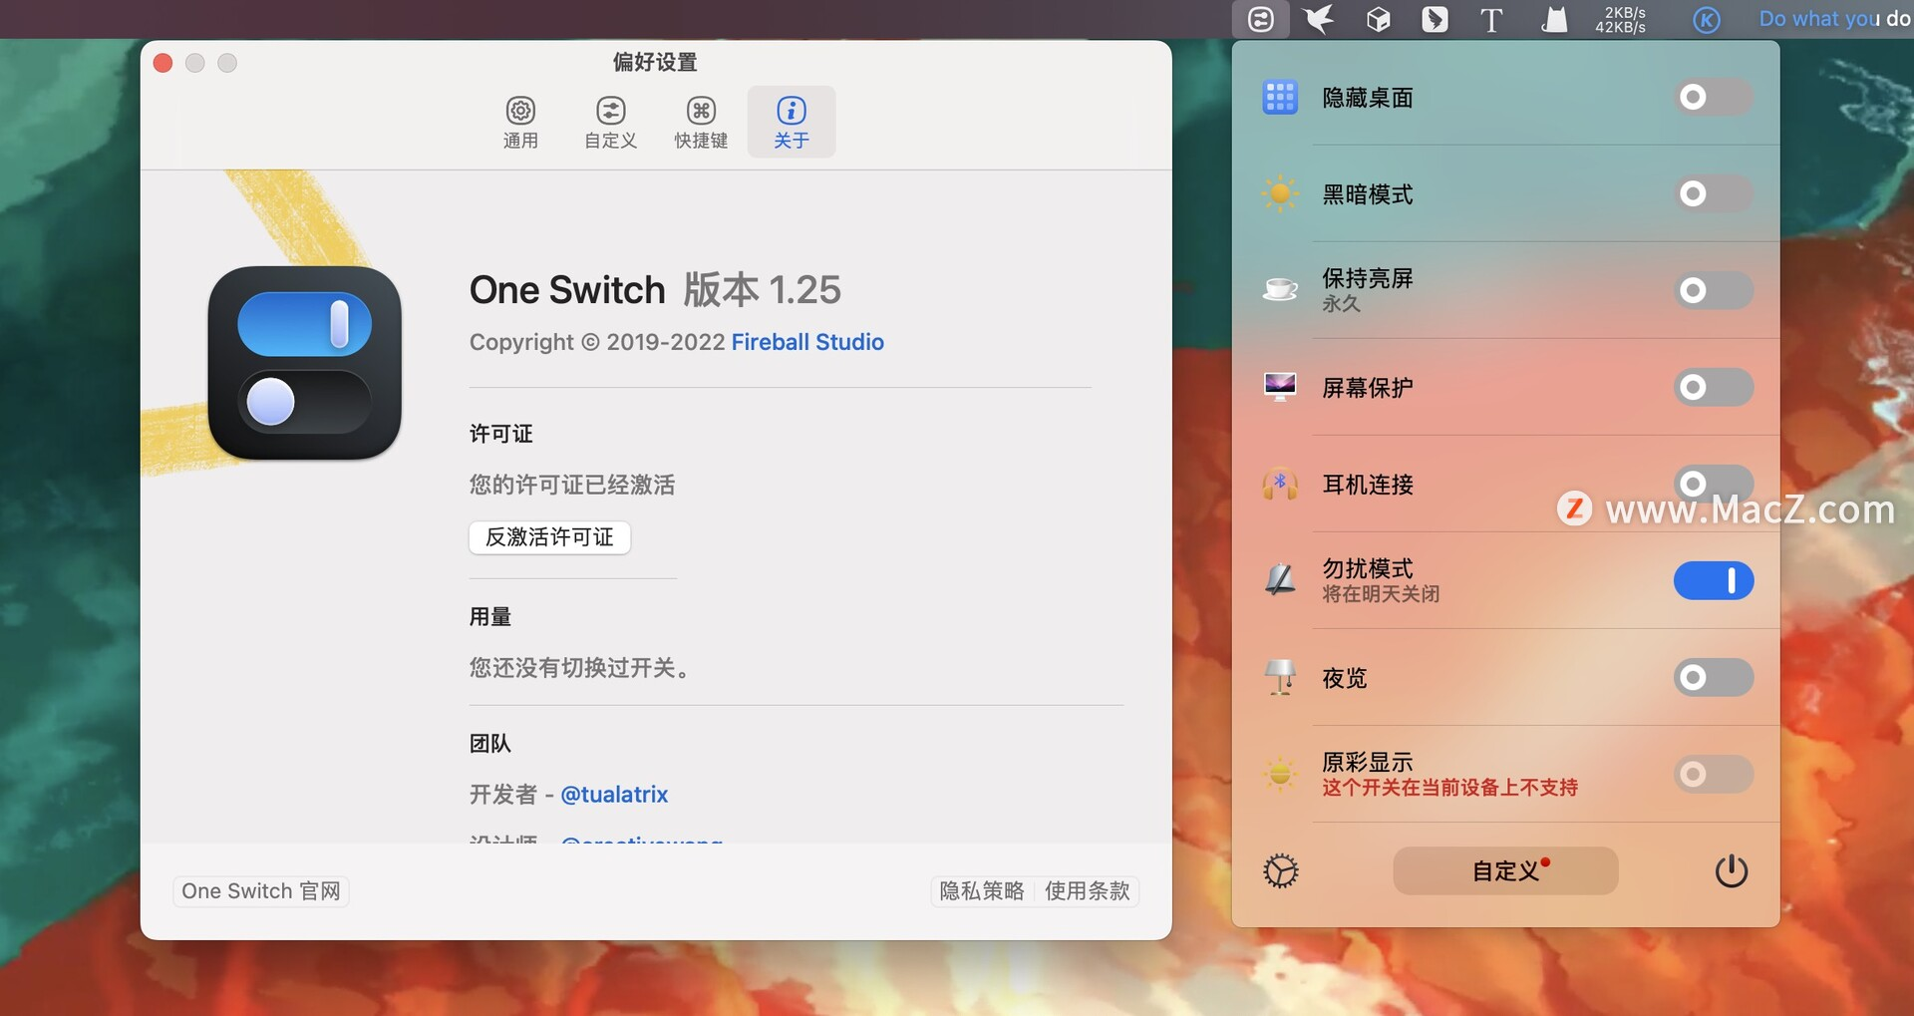Image resolution: width=1914 pixels, height=1016 pixels.
Task: Open the 快捷键 preferences tab
Action: [701, 120]
